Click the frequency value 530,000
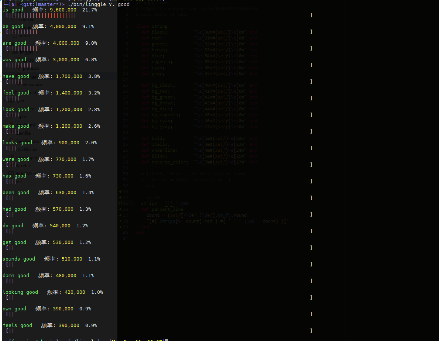This screenshot has width=439, height=341. pos(63,242)
